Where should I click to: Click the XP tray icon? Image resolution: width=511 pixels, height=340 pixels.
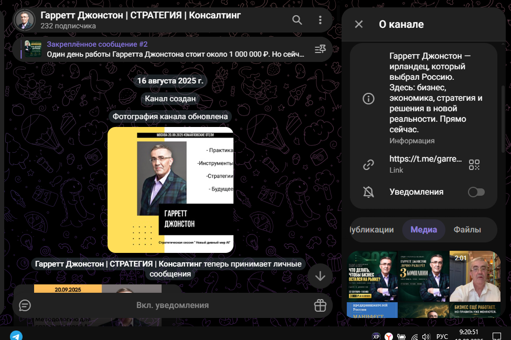click(x=376, y=336)
